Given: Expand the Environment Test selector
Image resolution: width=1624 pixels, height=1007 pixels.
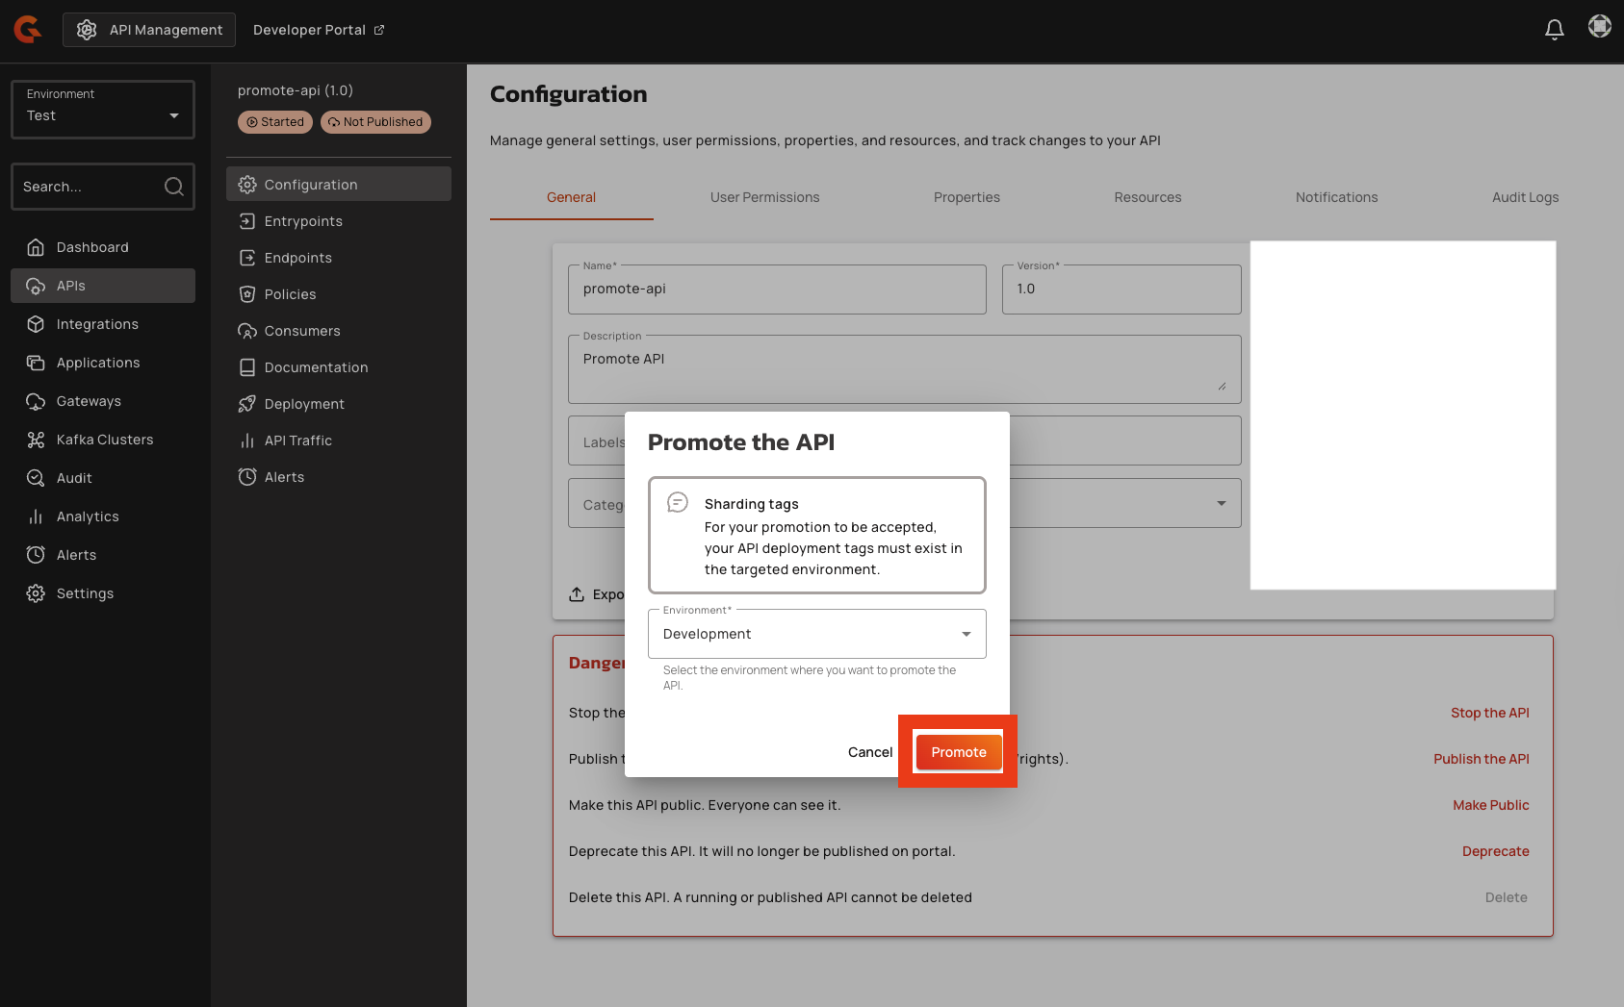Looking at the screenshot, I should [x=103, y=110].
